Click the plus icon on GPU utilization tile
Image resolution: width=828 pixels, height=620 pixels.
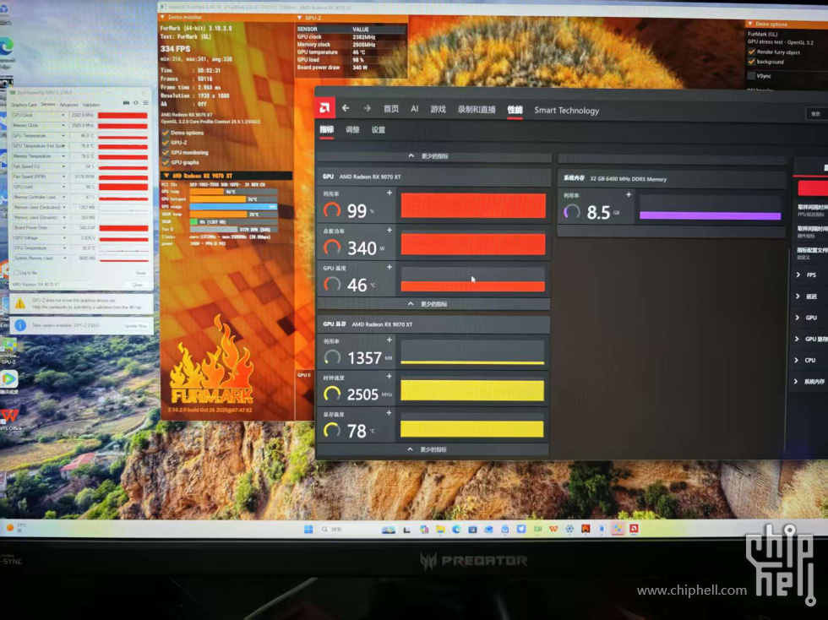(389, 194)
